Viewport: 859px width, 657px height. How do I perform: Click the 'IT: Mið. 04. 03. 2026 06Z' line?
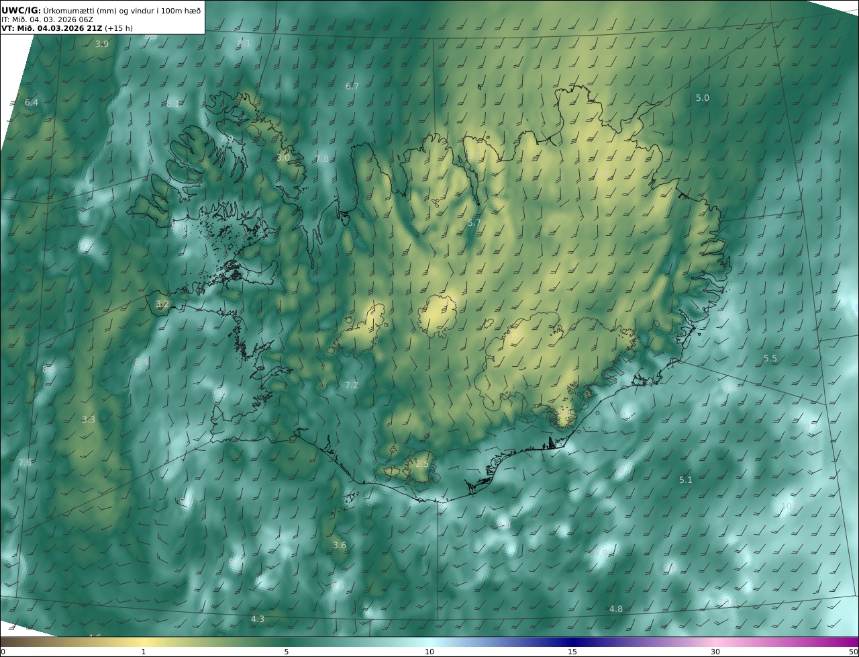(47, 19)
